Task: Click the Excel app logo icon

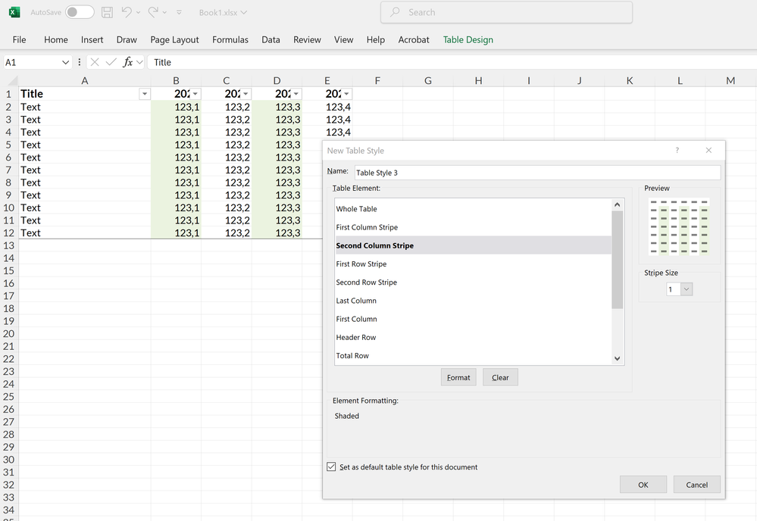Action: click(14, 12)
